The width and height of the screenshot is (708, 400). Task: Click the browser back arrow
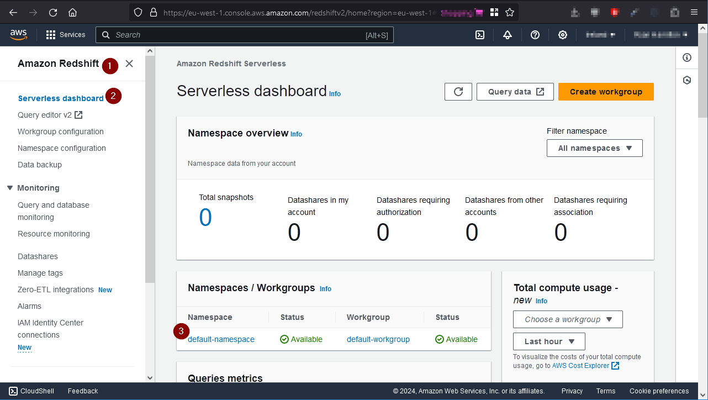(x=13, y=12)
